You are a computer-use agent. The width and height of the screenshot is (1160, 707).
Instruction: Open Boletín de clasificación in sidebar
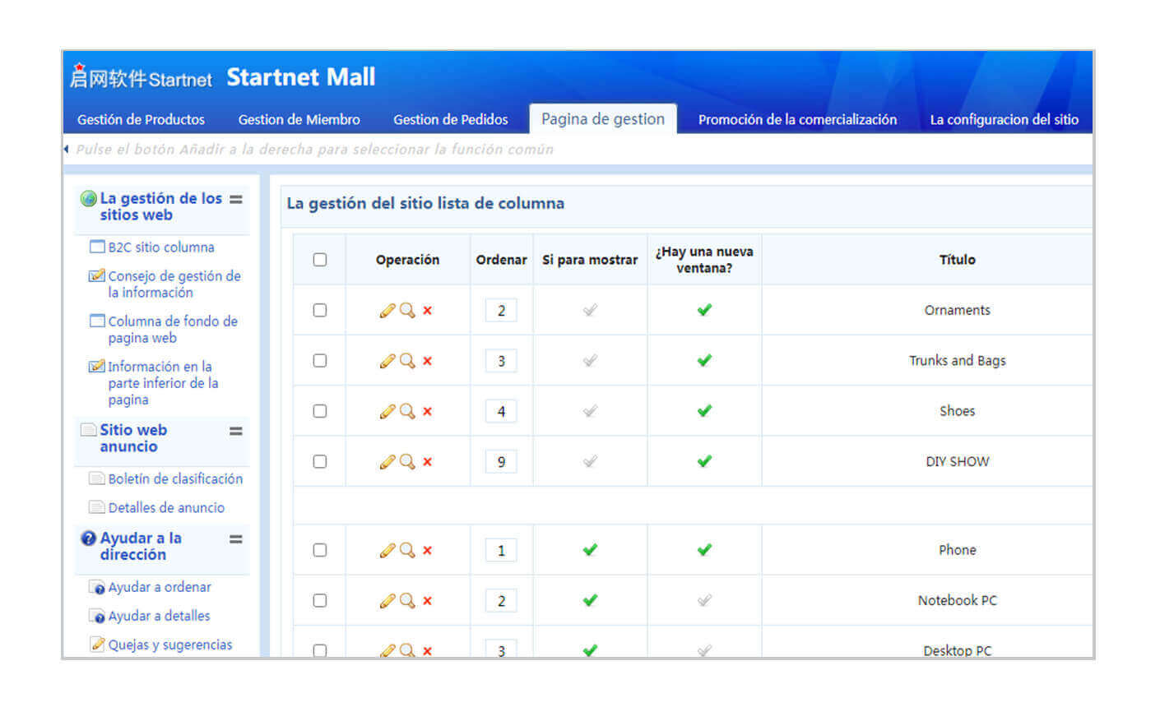tap(174, 478)
